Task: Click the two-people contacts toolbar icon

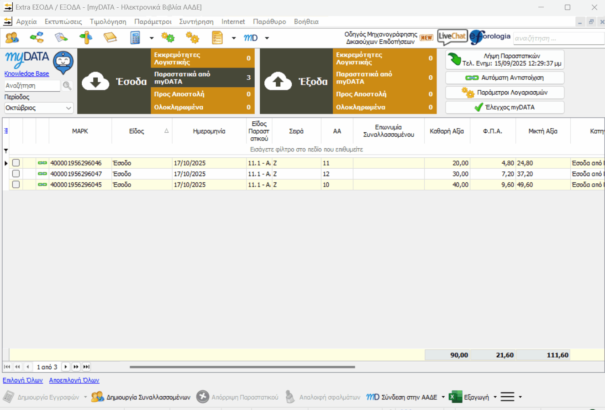Action: [12, 38]
